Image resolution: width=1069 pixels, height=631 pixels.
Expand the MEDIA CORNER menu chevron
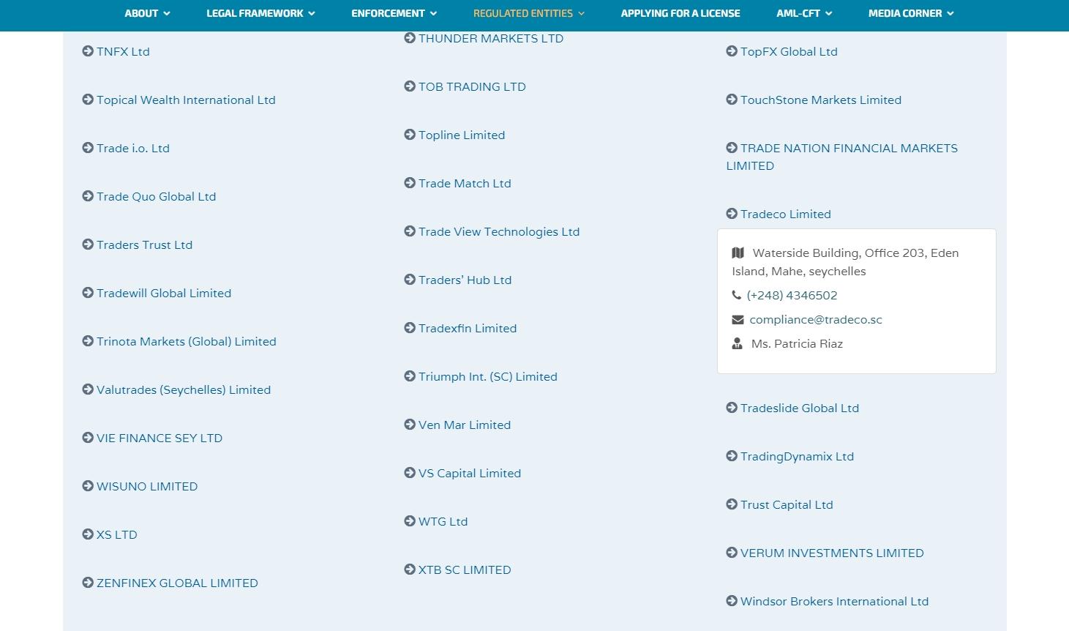[x=950, y=13]
